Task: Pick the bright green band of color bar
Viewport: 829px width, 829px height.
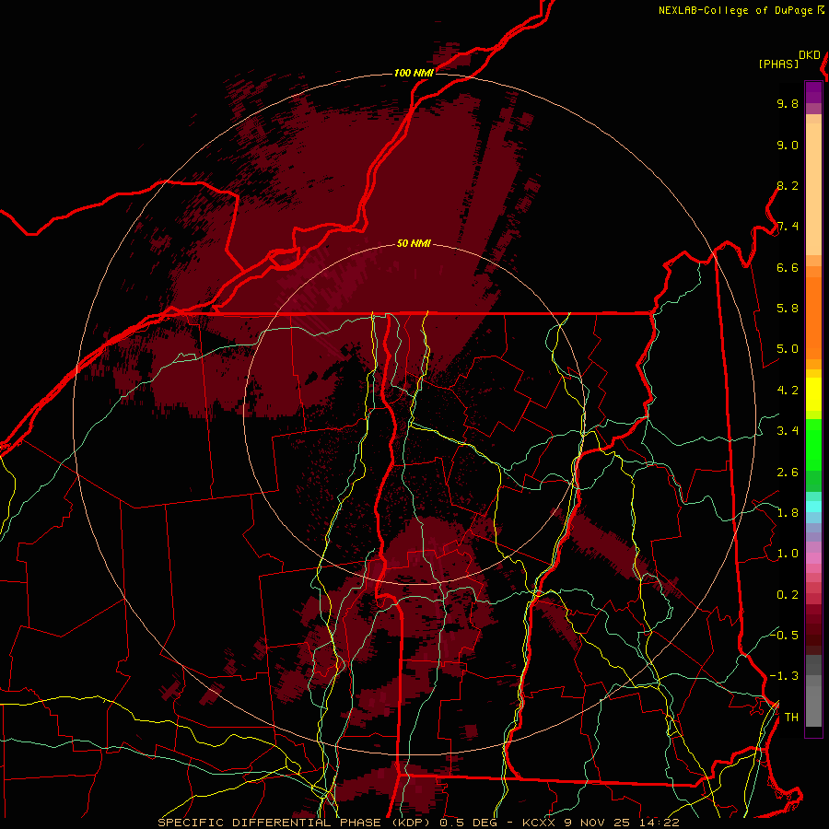Action: pyautogui.click(x=813, y=445)
